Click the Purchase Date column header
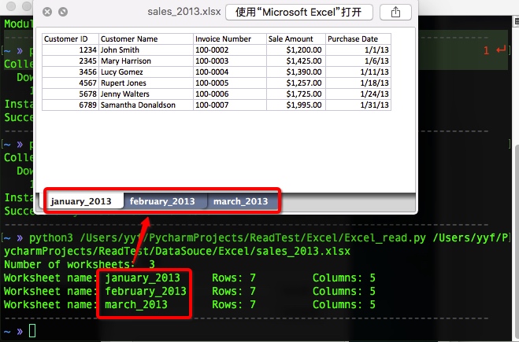The height and width of the screenshot is (342, 519). [x=358, y=39]
